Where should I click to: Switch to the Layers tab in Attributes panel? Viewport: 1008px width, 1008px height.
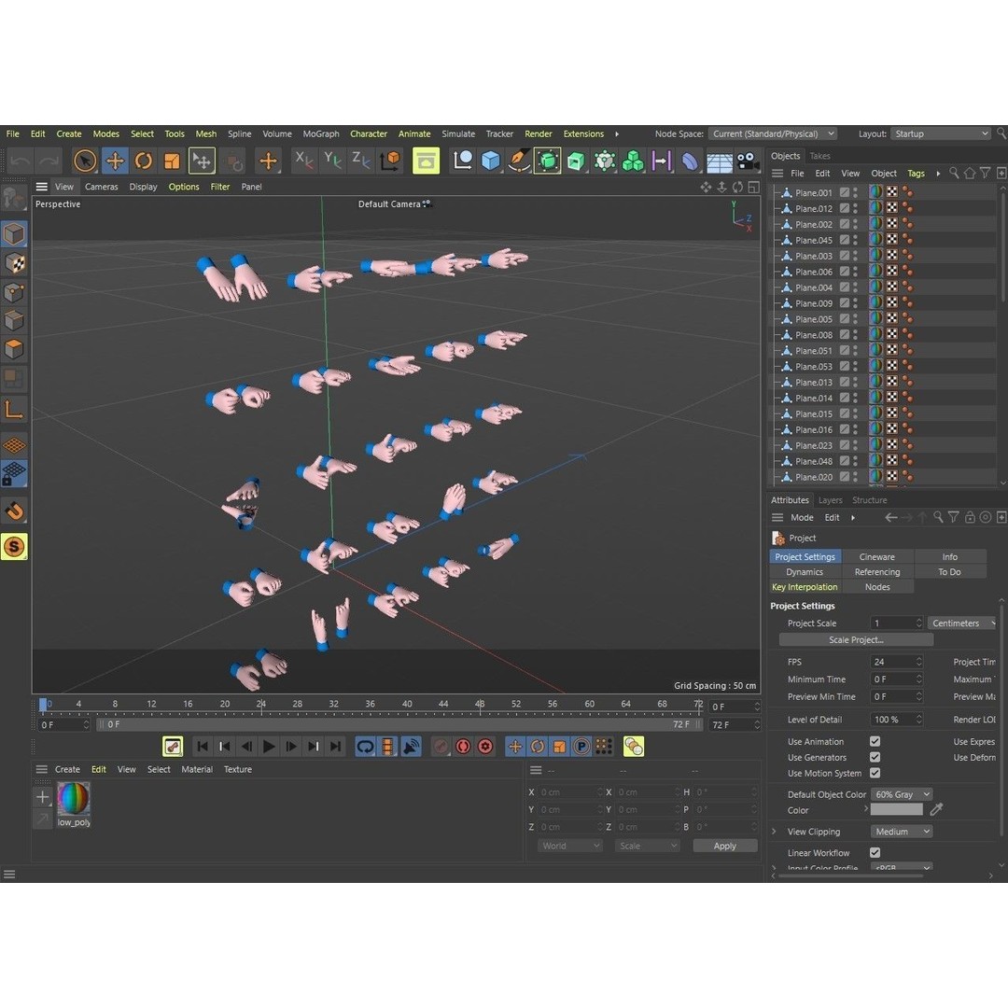tap(830, 499)
